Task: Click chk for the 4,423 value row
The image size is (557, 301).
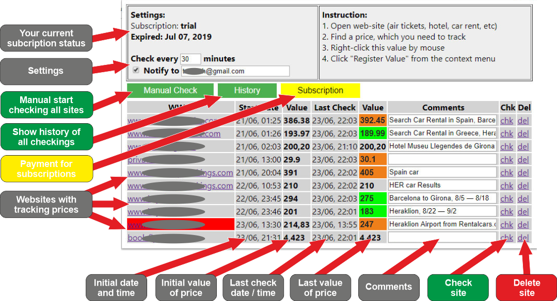Action: coord(506,238)
